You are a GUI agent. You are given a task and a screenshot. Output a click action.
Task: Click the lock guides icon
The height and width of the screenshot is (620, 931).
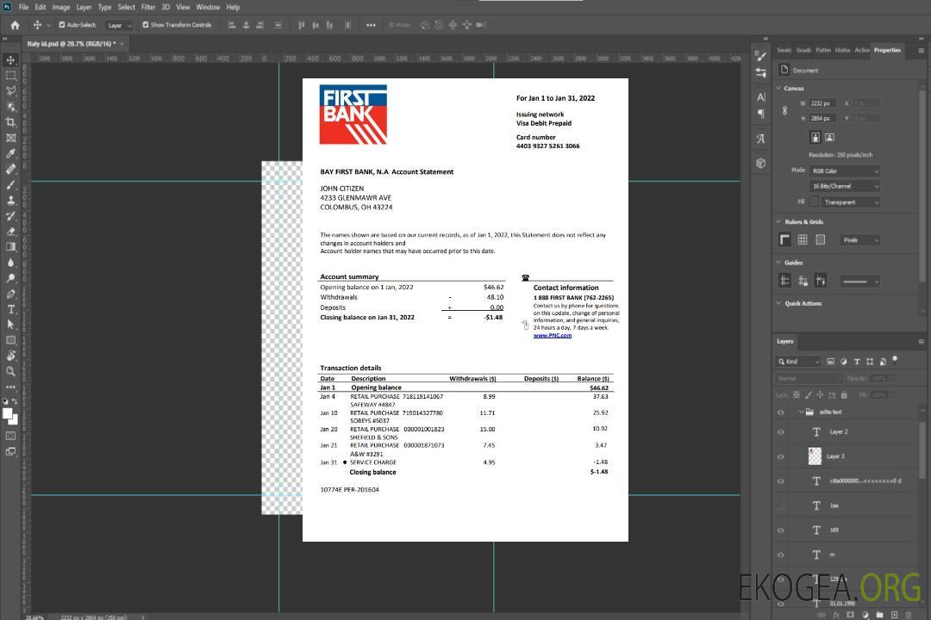pos(803,281)
